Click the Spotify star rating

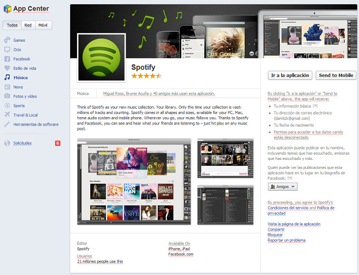point(147,76)
